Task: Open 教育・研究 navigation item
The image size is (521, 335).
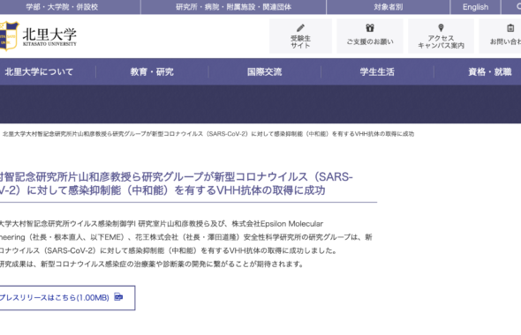Action: click(x=152, y=71)
